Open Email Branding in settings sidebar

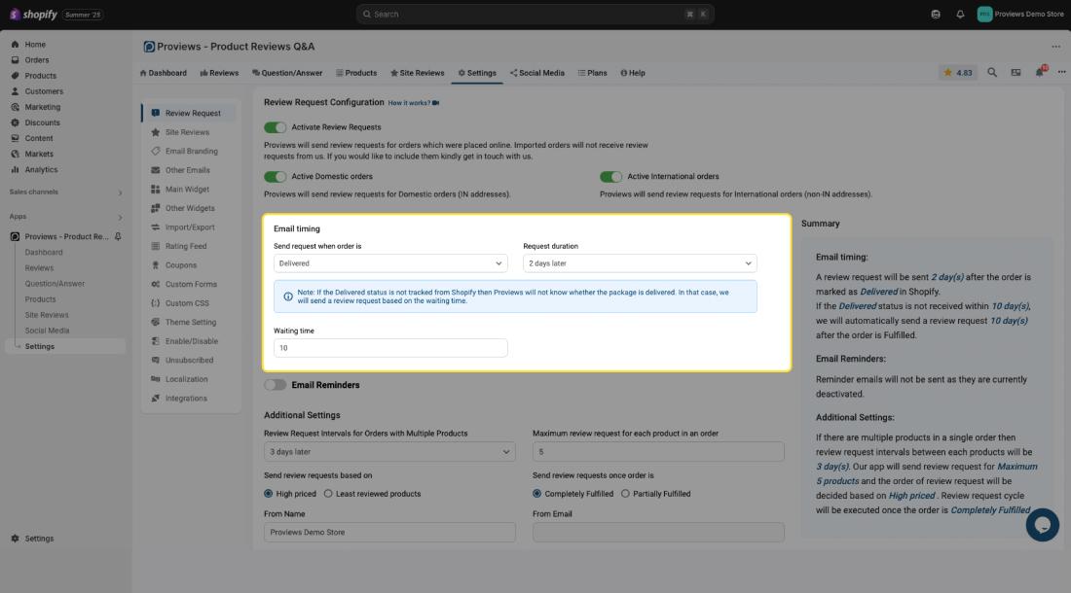click(191, 152)
